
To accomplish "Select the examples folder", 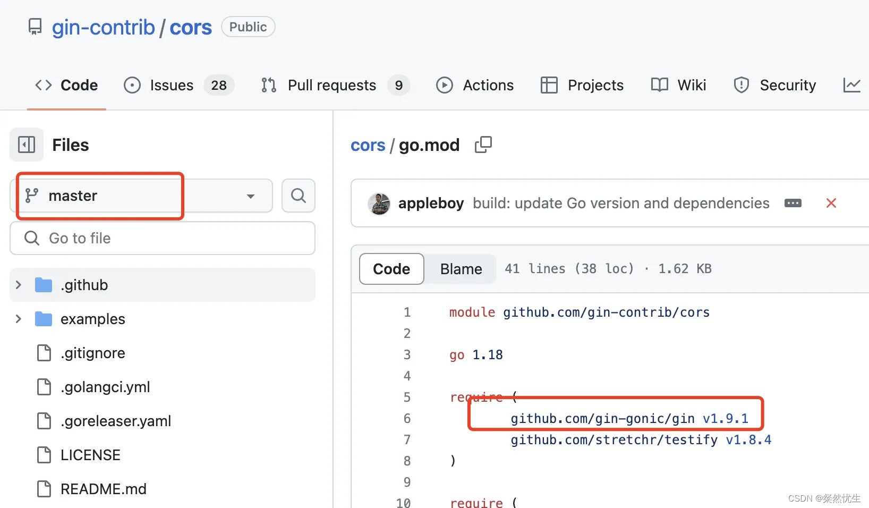I will [x=163, y=319].
